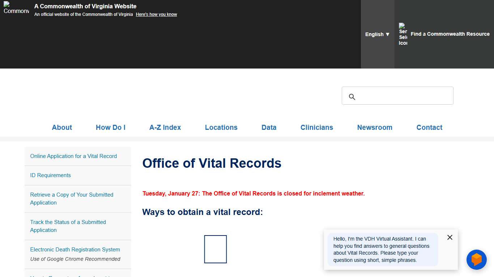Open the Data navigation item
Image resolution: width=494 pixels, height=277 pixels.
coord(269,127)
